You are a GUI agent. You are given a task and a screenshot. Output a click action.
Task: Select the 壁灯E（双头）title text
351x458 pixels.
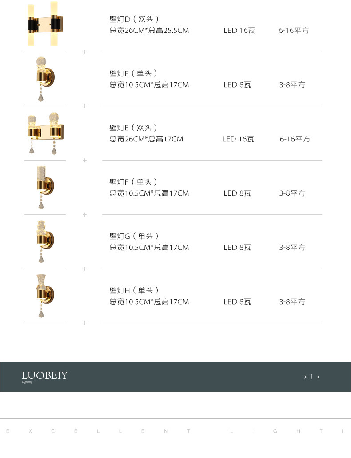point(133,128)
